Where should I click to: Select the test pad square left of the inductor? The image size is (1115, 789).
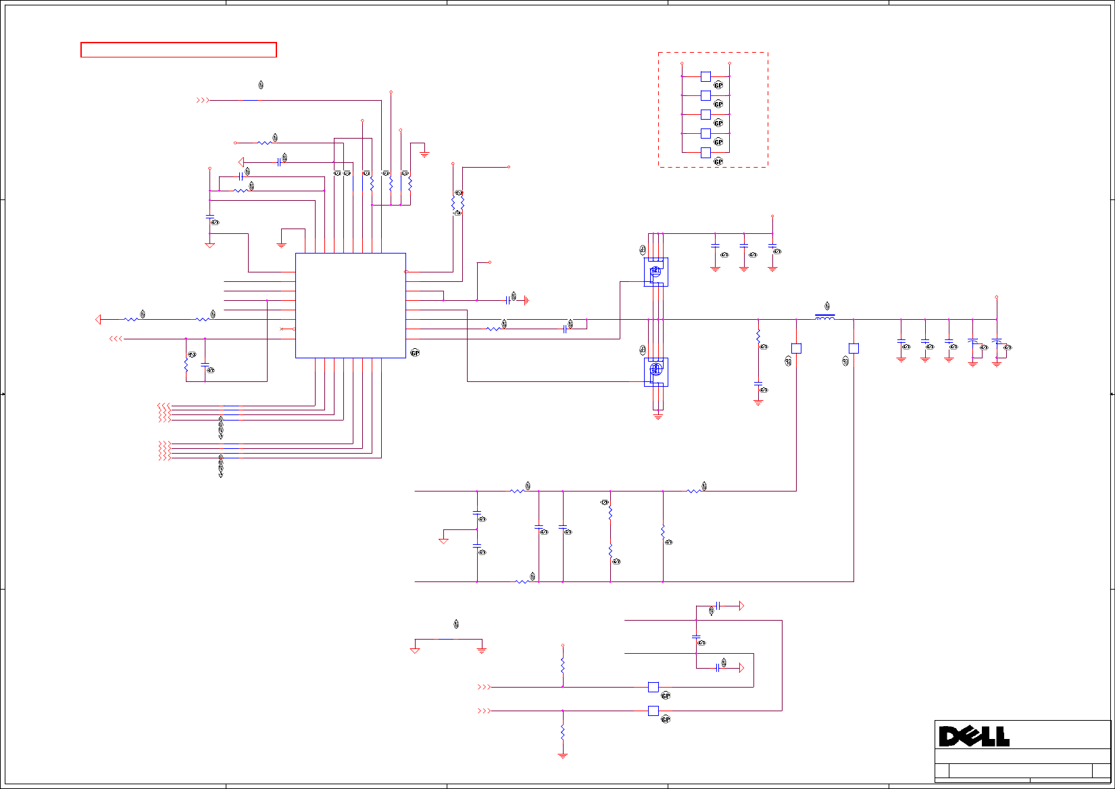(x=796, y=348)
